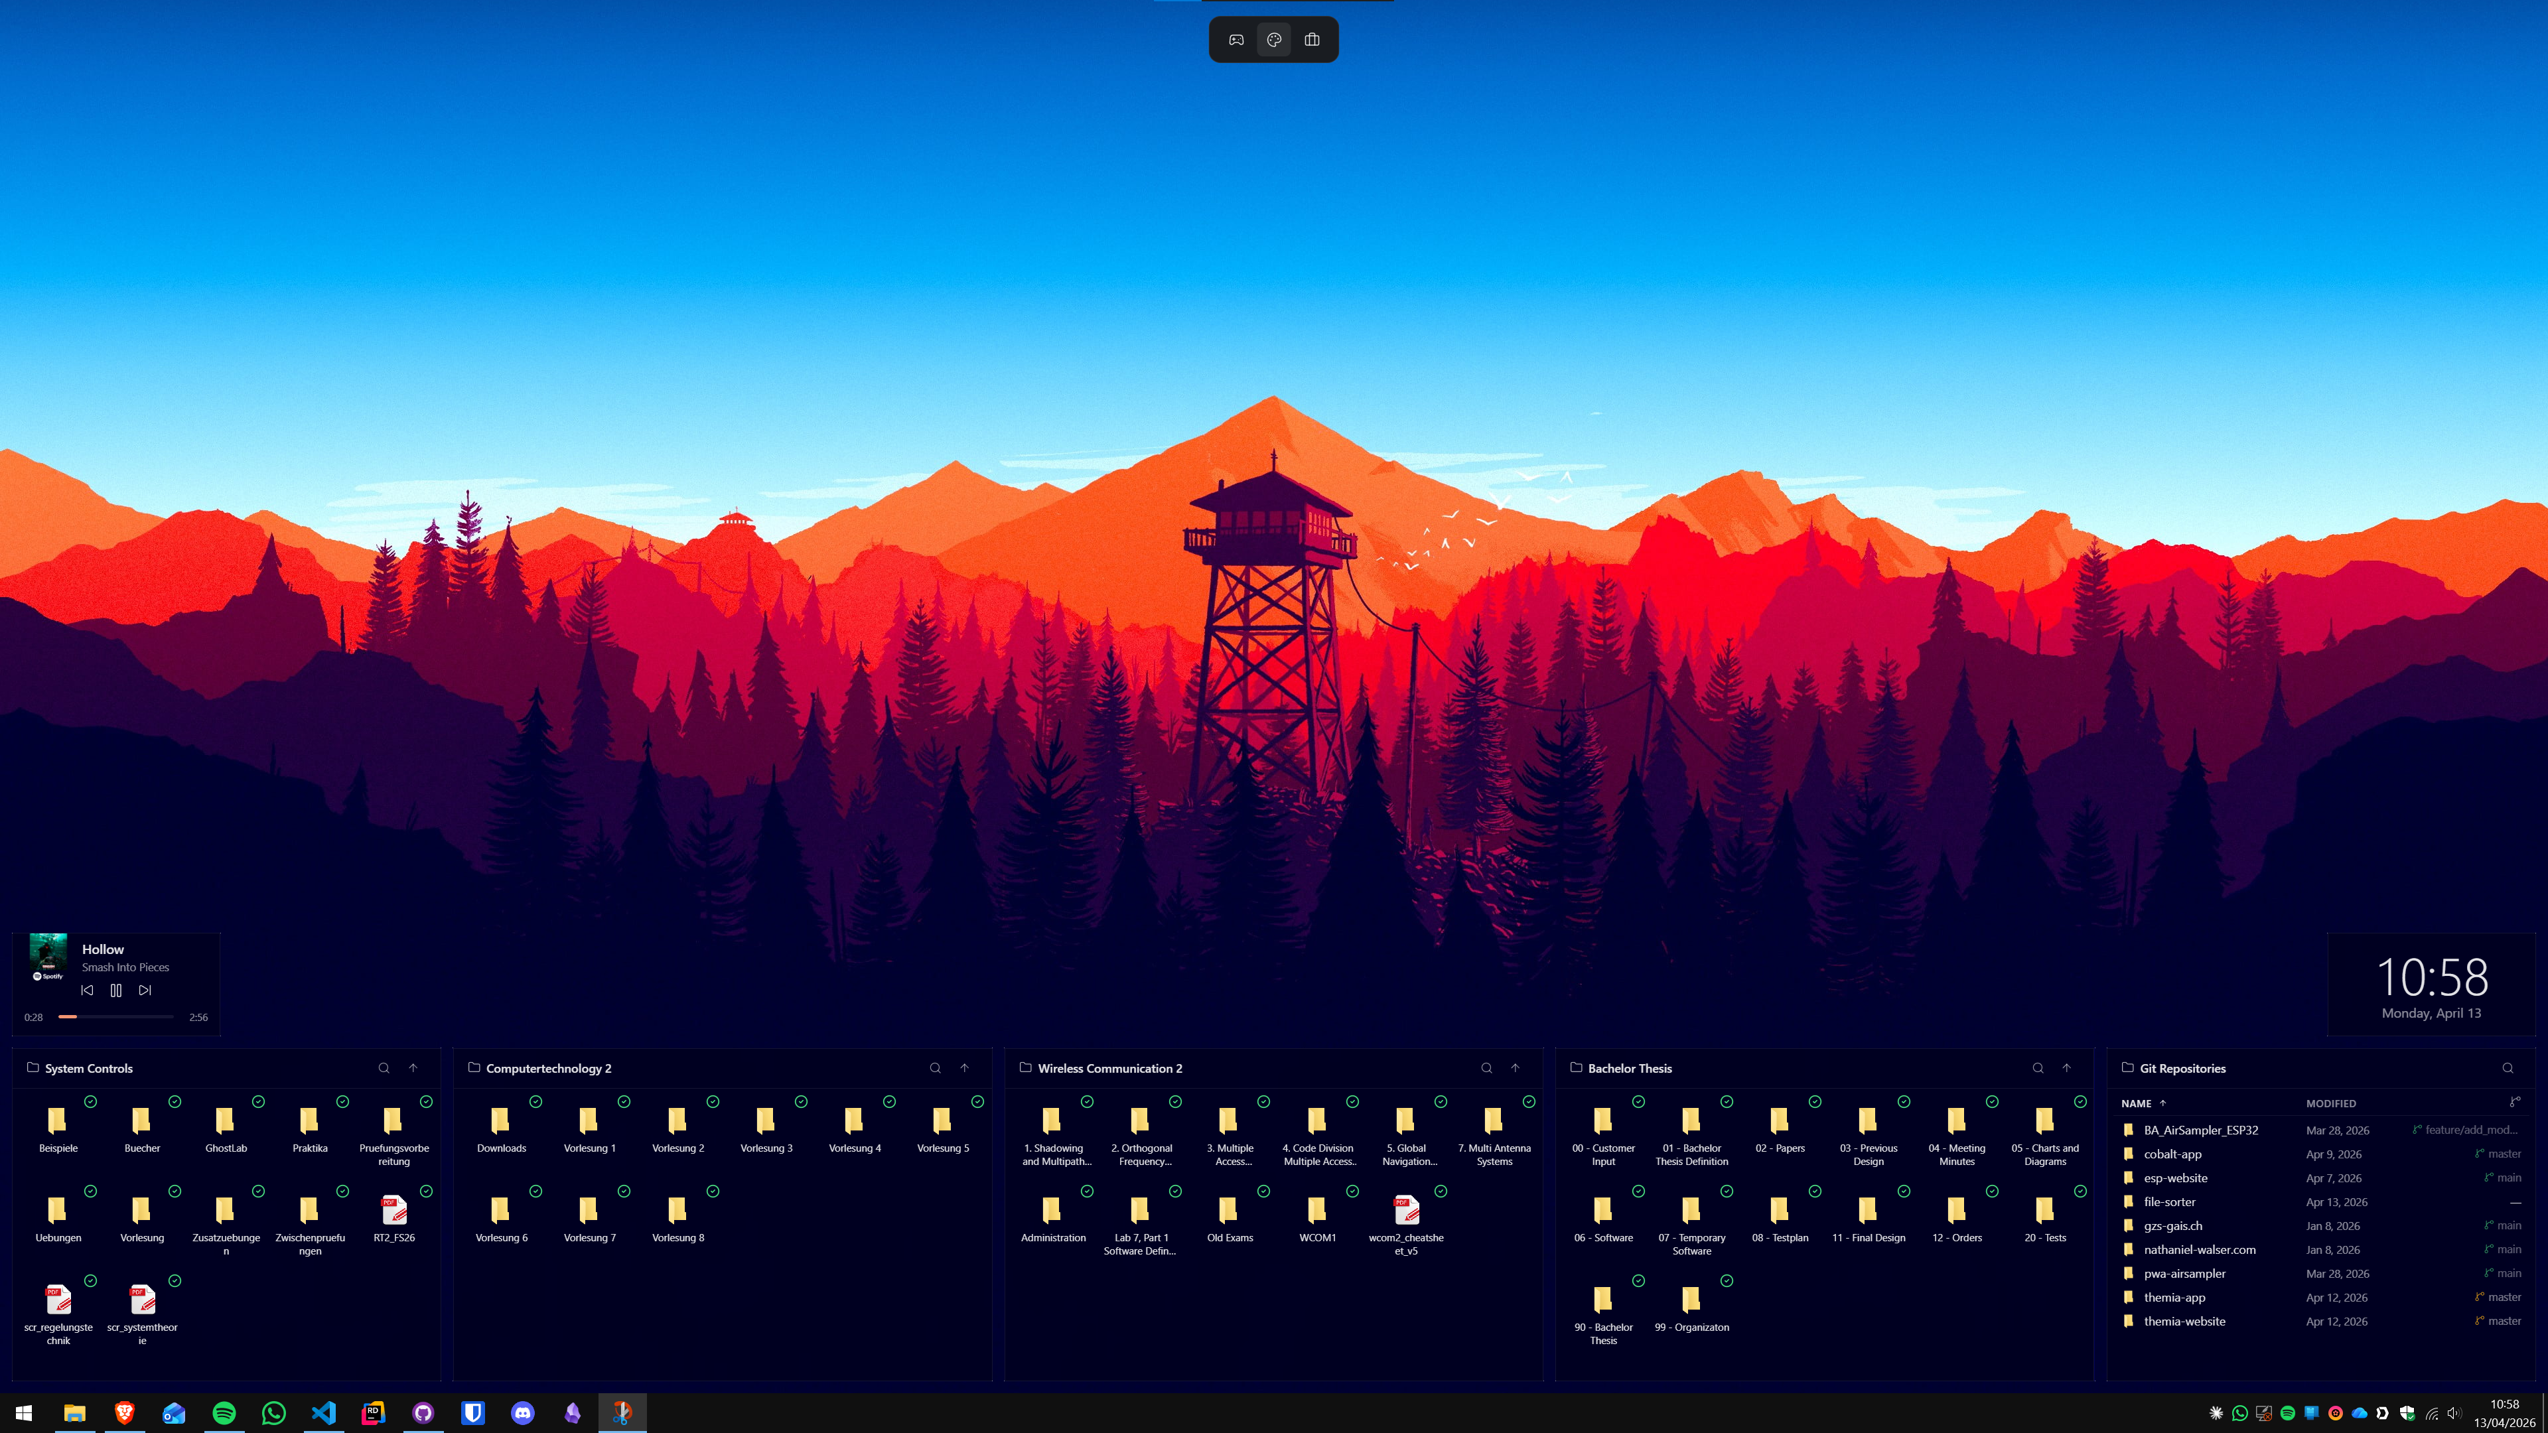
Task: Switch to the game controller tab in the top switcher
Action: [1236, 40]
